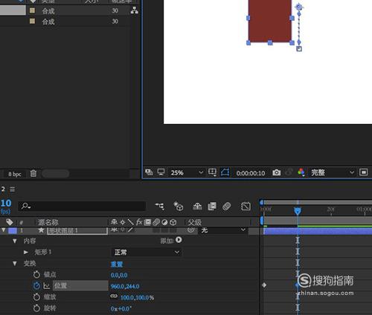The image size is (372, 315).
Task: Toggle the region of interest icon
Action: (364, 172)
